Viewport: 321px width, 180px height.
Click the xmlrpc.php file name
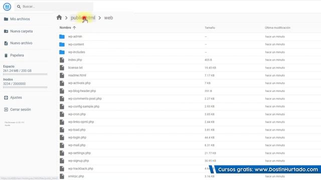click(x=76, y=176)
